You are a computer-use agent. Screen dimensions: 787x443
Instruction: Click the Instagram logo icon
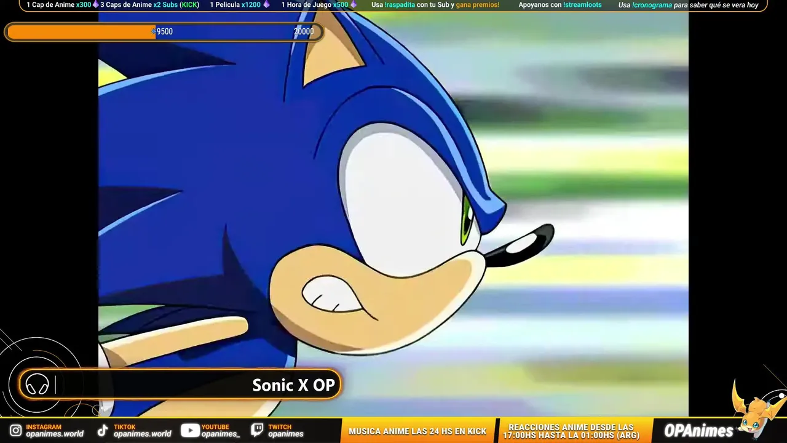pyautogui.click(x=15, y=431)
